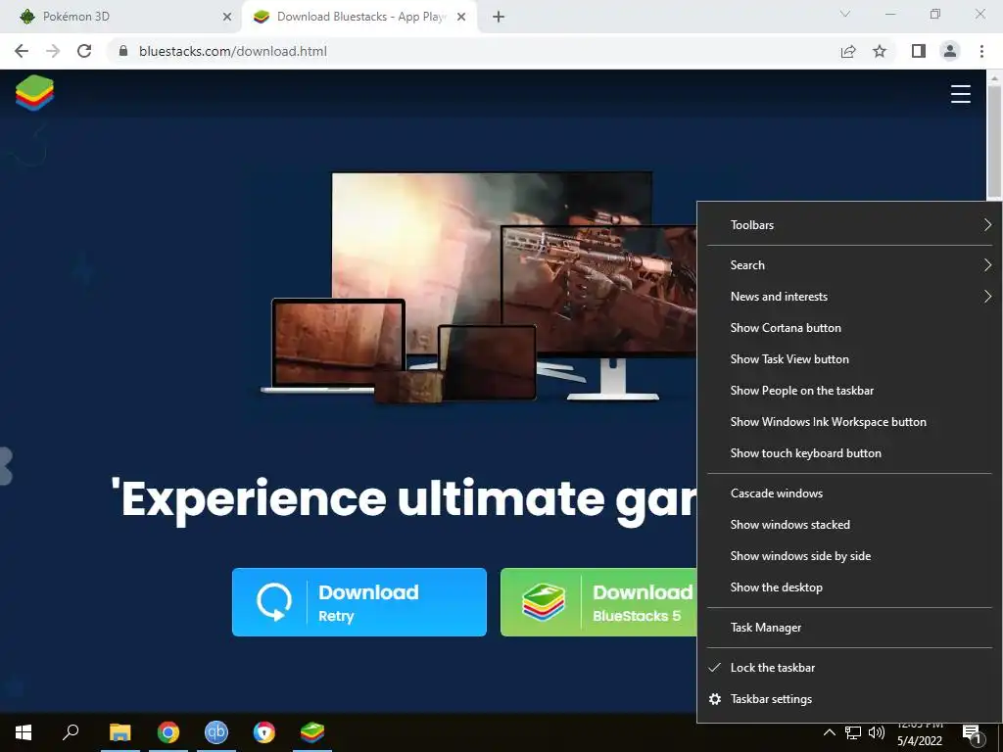Toggle Show touch keyboard button
Image resolution: width=1003 pixels, height=752 pixels.
(x=849, y=453)
